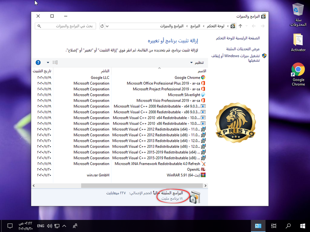Click the scrollbar left arrow
Viewport: 310px width, 232px height.
click(34, 186)
